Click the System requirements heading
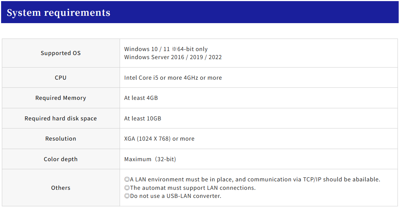 pyautogui.click(x=59, y=12)
